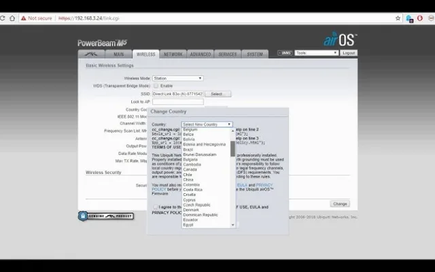Click the airOS logo
The width and height of the screenshot is (435, 272).
[x=340, y=39]
